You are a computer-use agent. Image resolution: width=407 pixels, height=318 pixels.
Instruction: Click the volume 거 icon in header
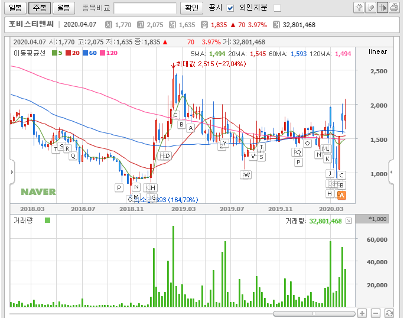tap(276, 25)
